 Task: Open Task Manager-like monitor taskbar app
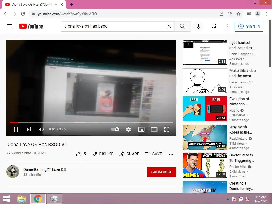(54, 199)
